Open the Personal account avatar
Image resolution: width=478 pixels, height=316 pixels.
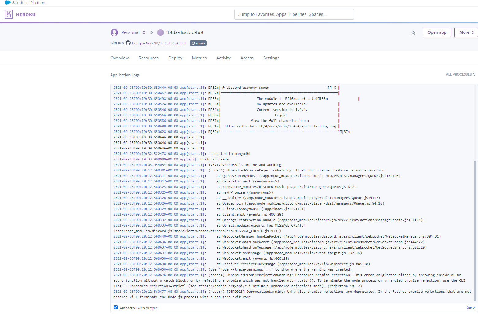point(114,32)
